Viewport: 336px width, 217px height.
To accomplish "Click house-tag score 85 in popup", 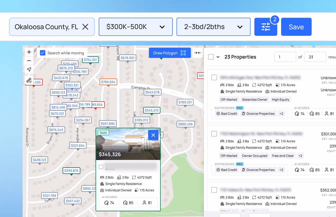I will [x=128, y=203].
